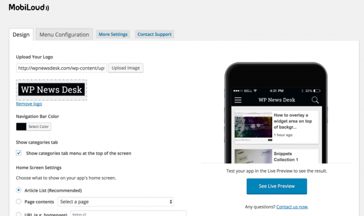Open More Settings tab
Screen dimensions: 364x216
(113, 34)
